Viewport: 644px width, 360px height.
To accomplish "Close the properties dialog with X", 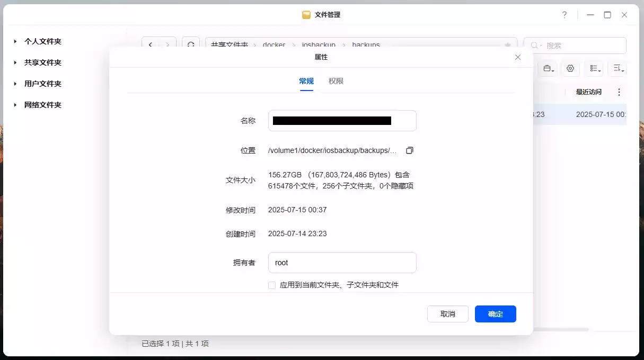I will (518, 57).
